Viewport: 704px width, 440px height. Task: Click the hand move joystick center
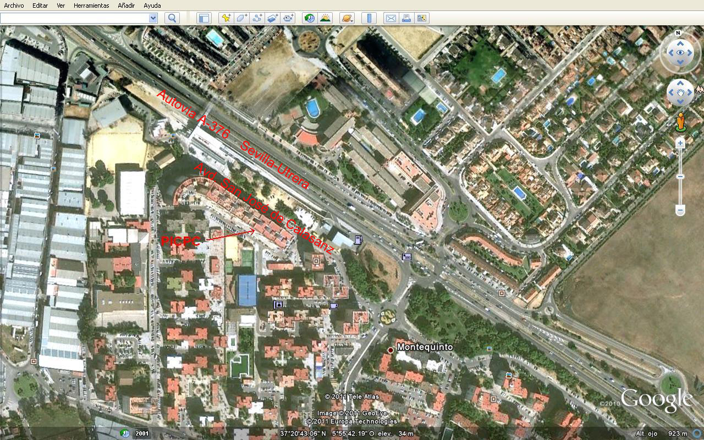(x=680, y=93)
